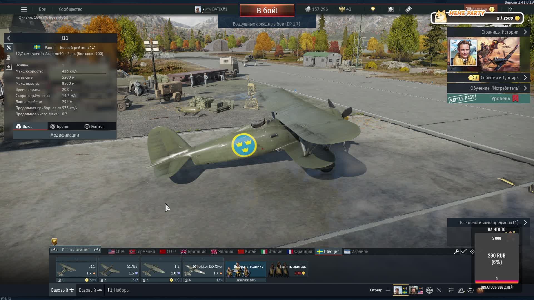Select Броня armor view mode
This screenshot has width=534, height=300.
(x=59, y=126)
